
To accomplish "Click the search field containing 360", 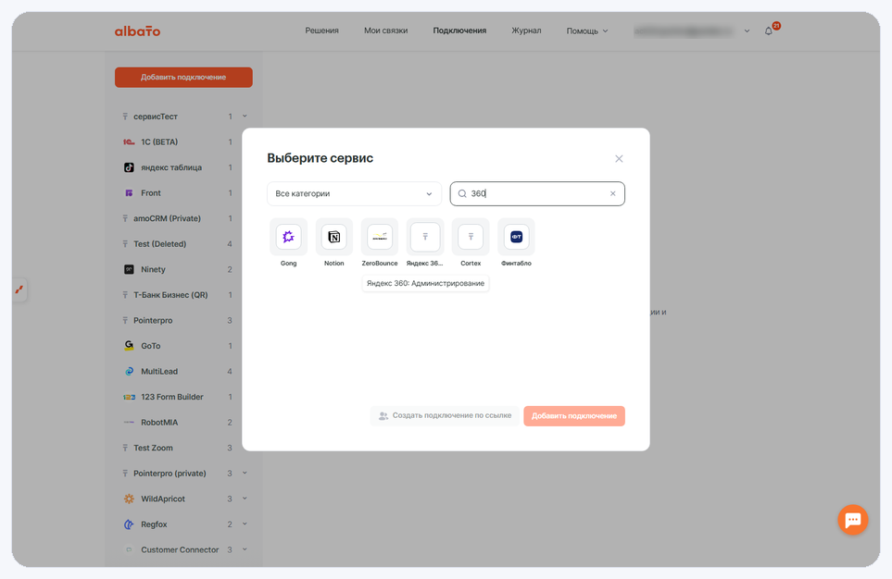I will 537,193.
